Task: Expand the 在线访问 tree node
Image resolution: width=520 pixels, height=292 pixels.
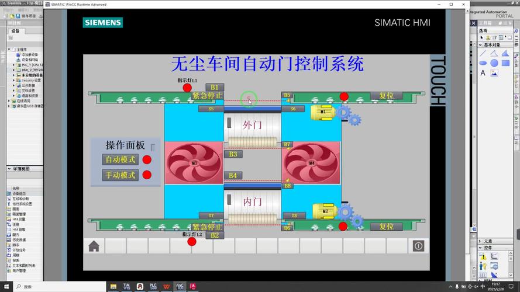Action: [x=9, y=101]
